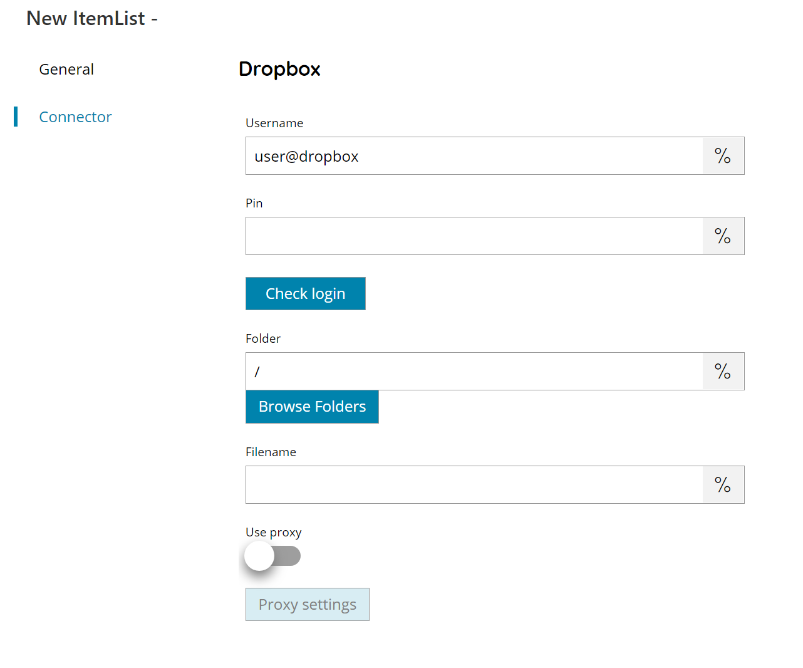Focus the Username input with user@dropbox
Image resolution: width=803 pixels, height=668 pixels.
[x=474, y=156]
